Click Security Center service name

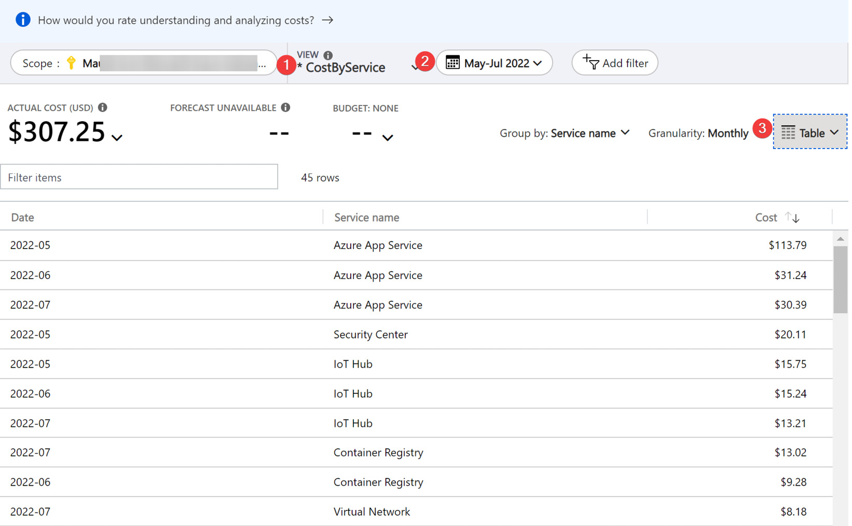pos(371,334)
